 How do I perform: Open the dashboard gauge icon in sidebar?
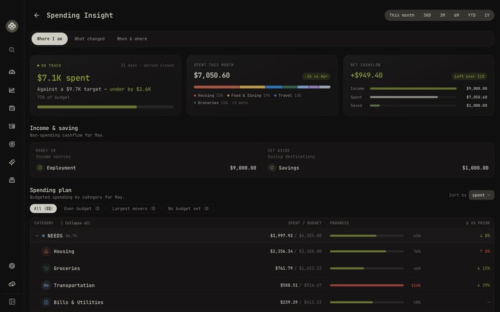(12, 72)
